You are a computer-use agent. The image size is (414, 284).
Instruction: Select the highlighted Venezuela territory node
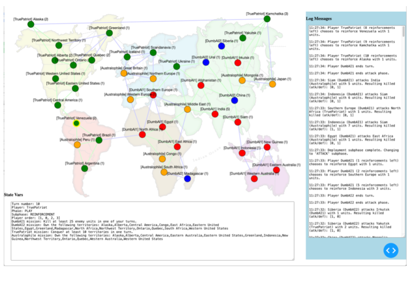pyautogui.click(x=76, y=123)
